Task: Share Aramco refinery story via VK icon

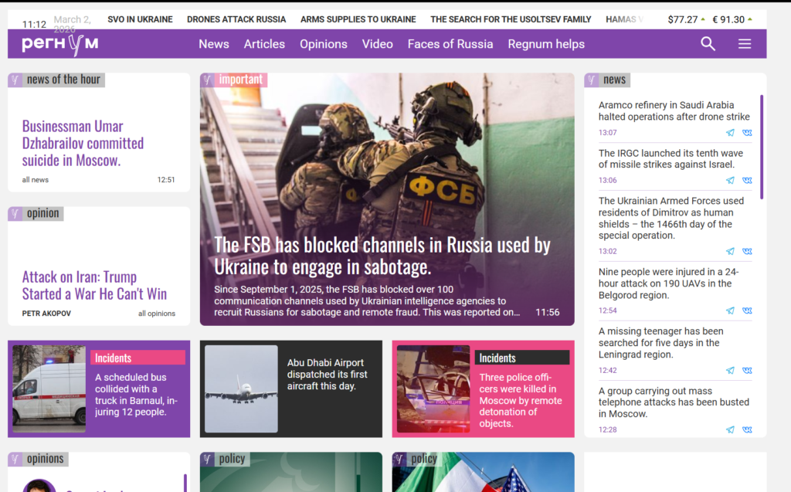Action: click(747, 133)
